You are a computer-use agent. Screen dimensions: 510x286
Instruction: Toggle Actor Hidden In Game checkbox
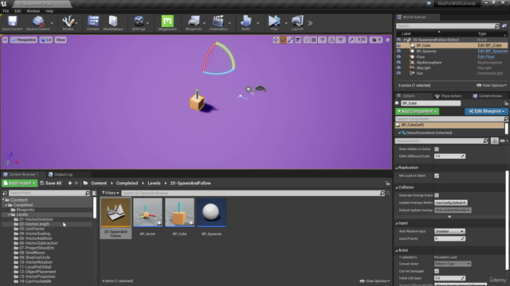point(437,149)
